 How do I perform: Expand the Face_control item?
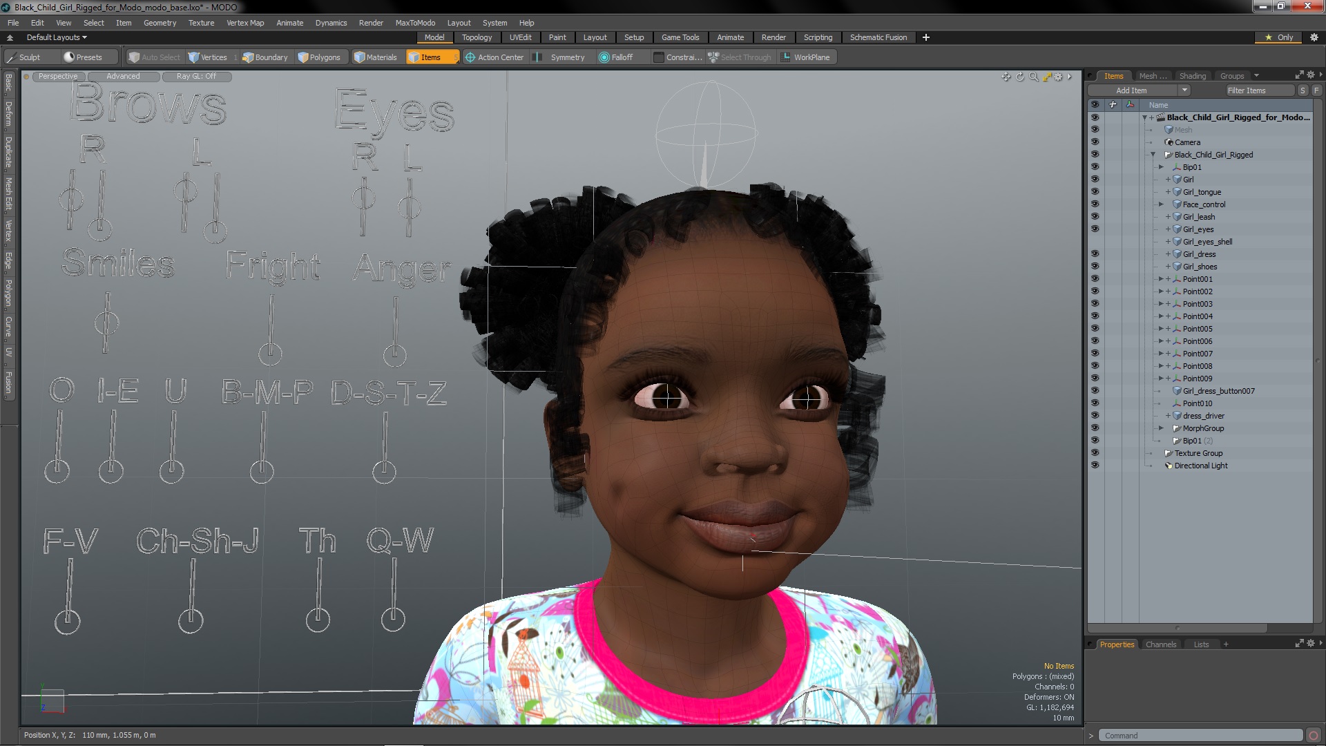coord(1161,204)
